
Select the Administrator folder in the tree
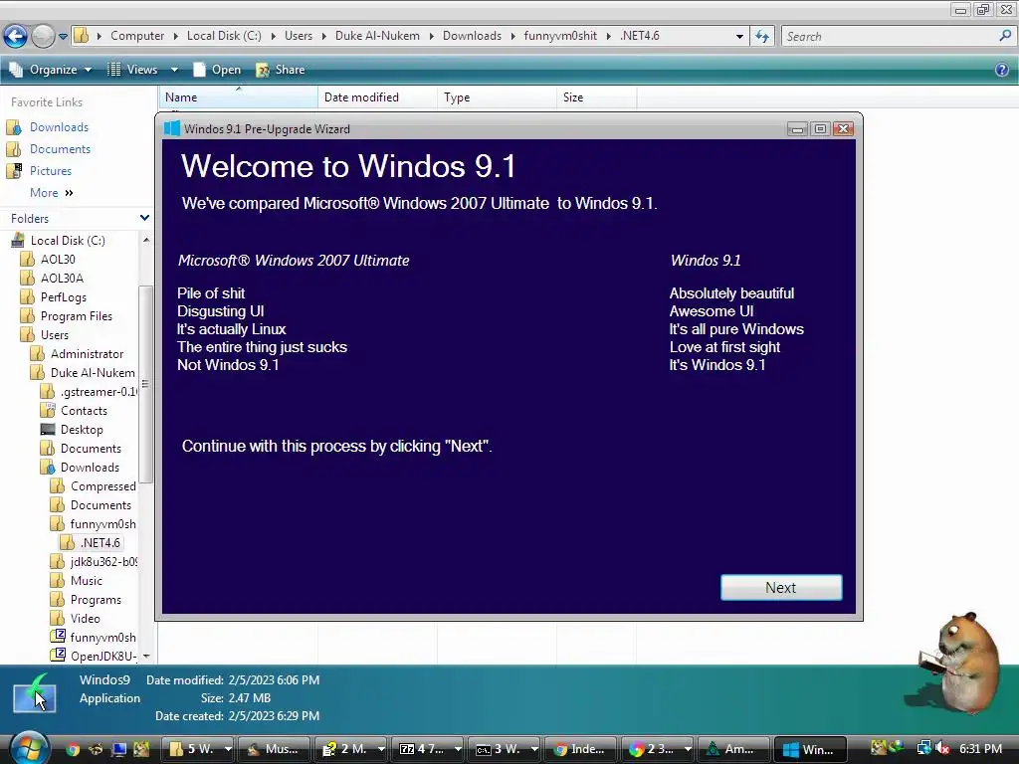click(x=87, y=353)
